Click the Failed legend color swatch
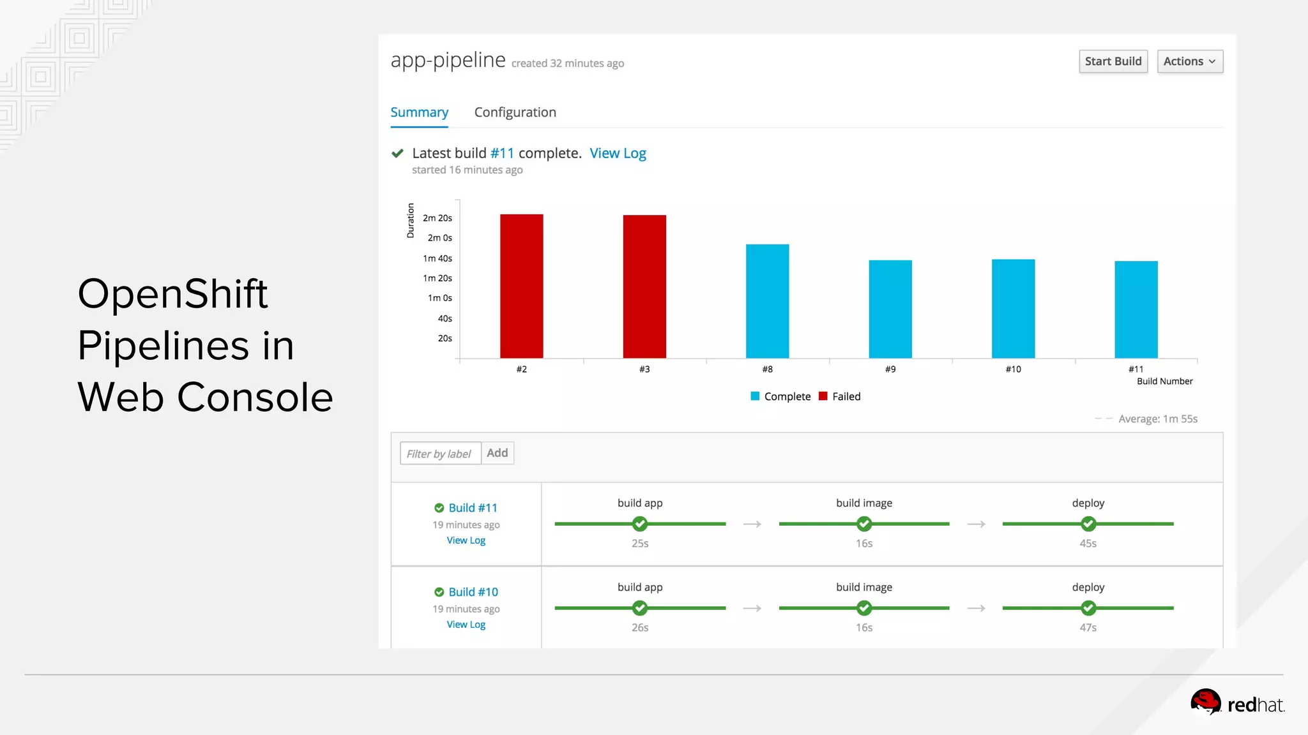Screen dimensions: 1308x735 (823, 396)
